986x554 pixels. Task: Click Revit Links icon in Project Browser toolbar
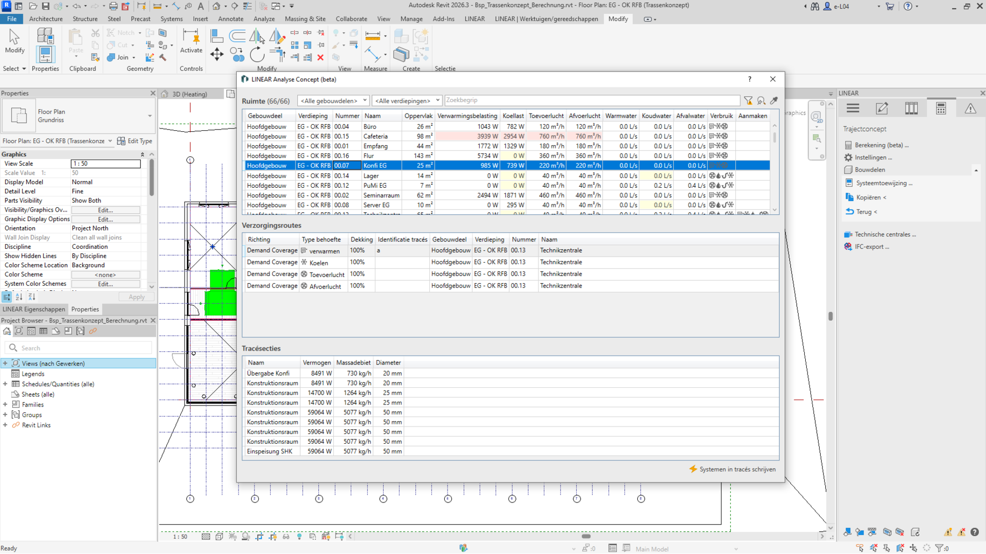[93, 331]
